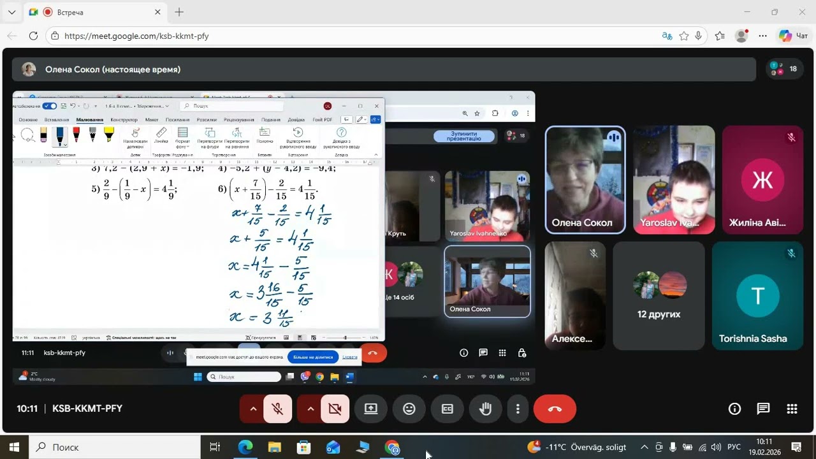Select the eraser tool in Word's drawing ribbon
816x459 pixels.
[43, 135]
